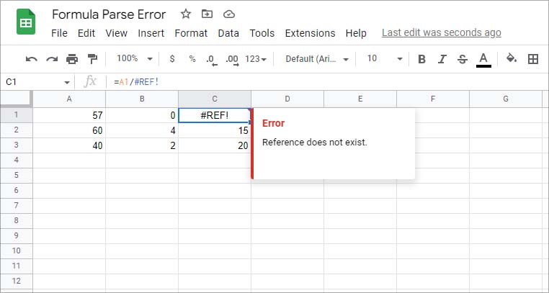Viewport: 549px width, 293px height.
Task: Select cell A3 containing 40
Action: 69,145
